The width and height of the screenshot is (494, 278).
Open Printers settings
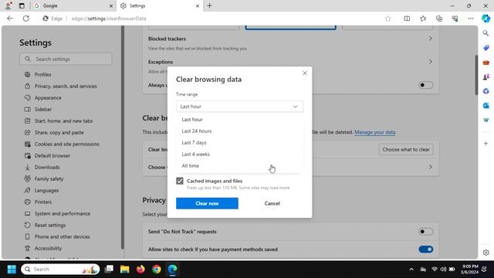click(x=43, y=202)
